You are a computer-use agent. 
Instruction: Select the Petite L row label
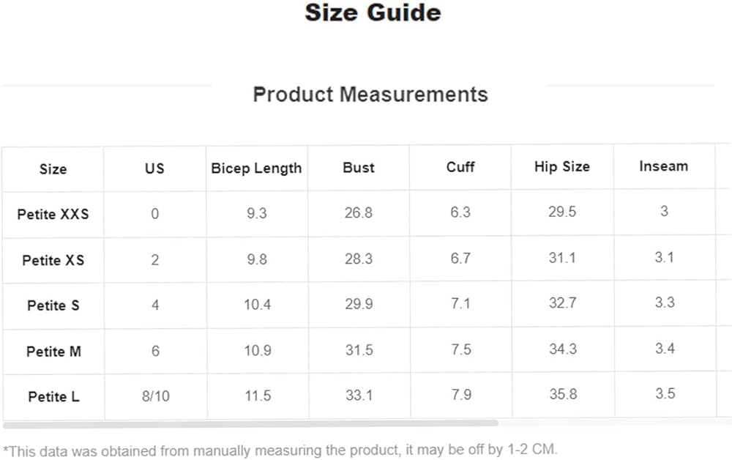click(53, 397)
